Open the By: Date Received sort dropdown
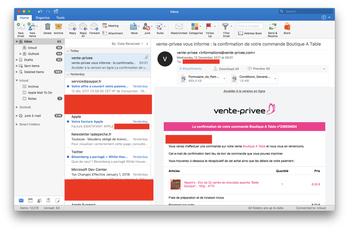 coord(127,44)
